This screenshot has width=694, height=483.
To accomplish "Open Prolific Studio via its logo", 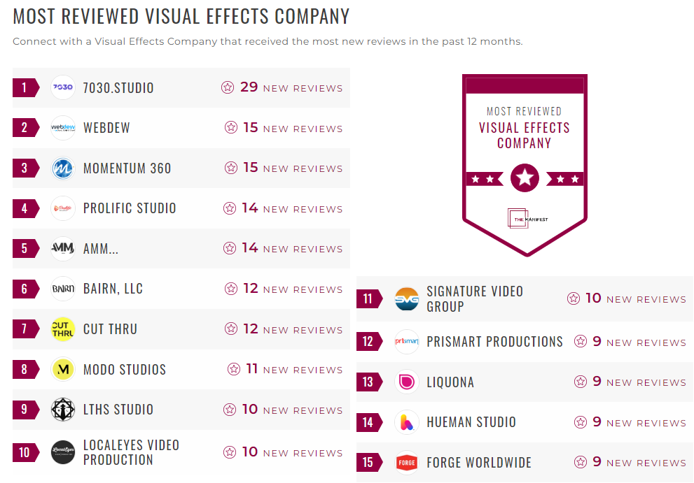I will point(62,208).
